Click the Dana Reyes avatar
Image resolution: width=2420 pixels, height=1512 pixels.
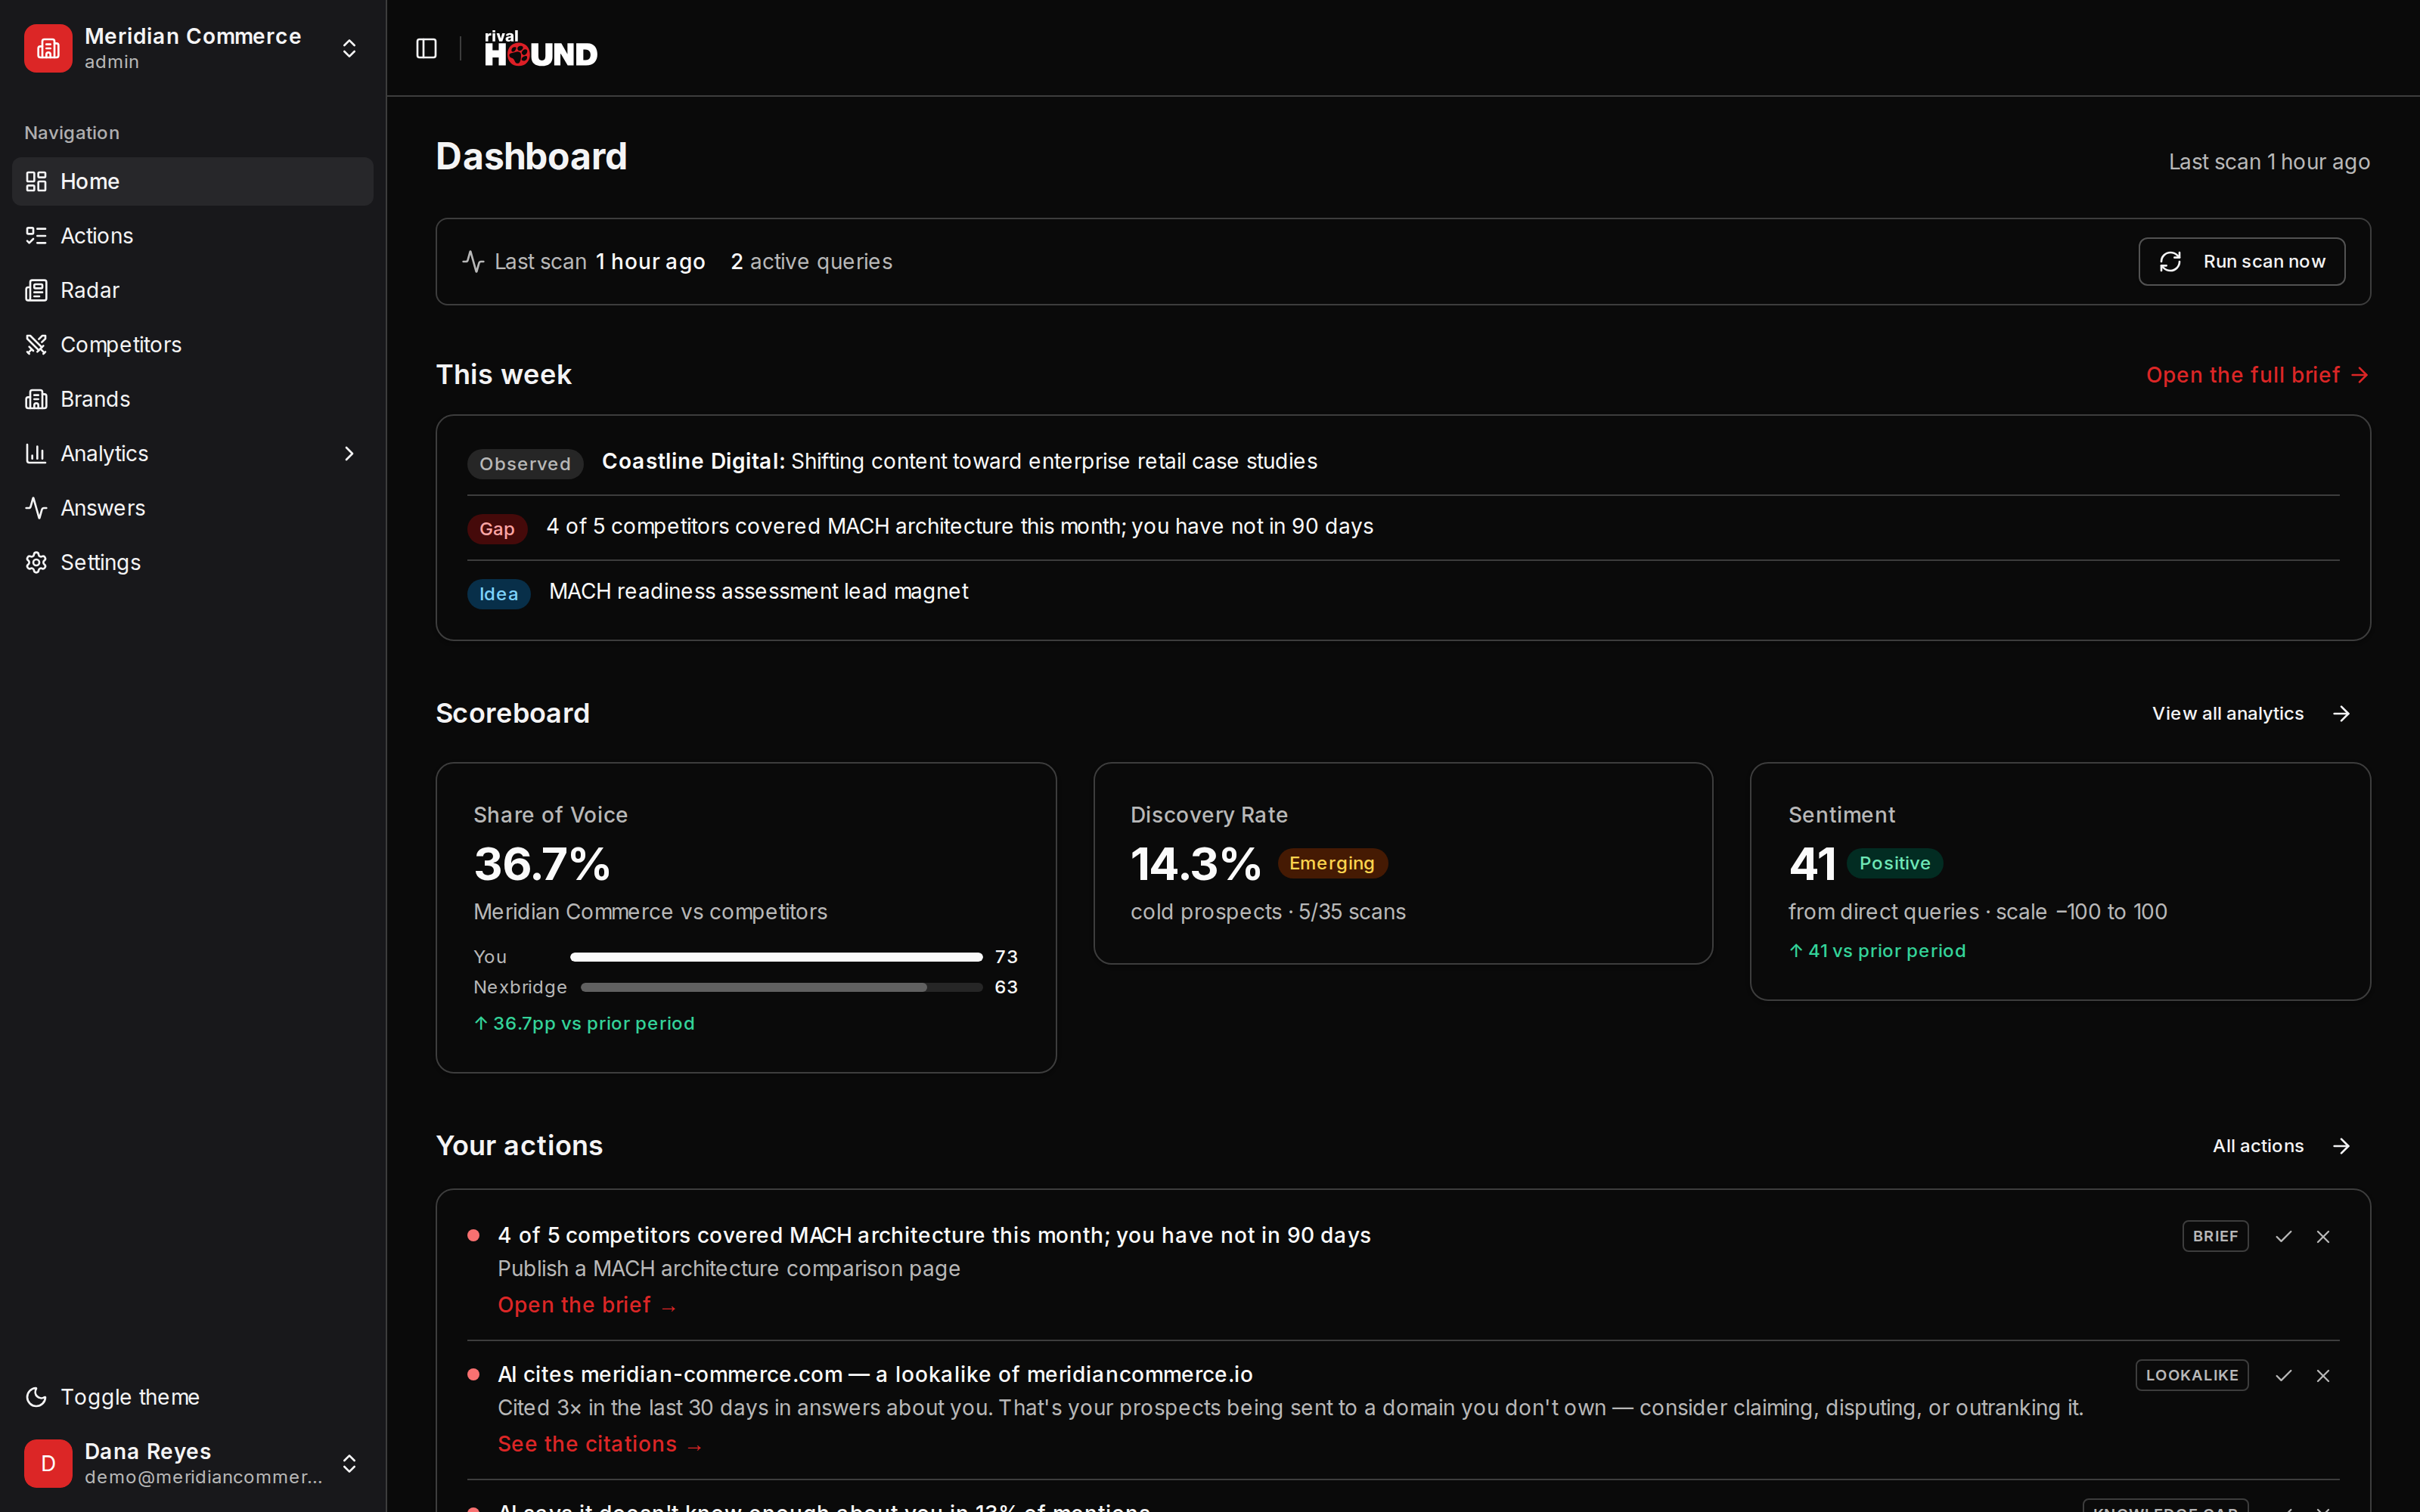(48, 1463)
